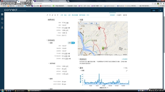
Task: Click the 分享 share link
Action: tap(62, 15)
